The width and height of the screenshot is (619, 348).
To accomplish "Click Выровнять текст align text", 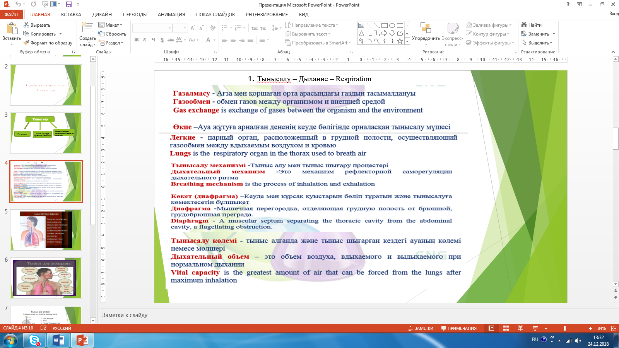I will pos(308,34).
